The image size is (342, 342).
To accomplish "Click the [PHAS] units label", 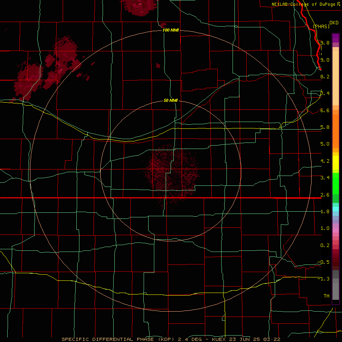I will [x=321, y=26].
